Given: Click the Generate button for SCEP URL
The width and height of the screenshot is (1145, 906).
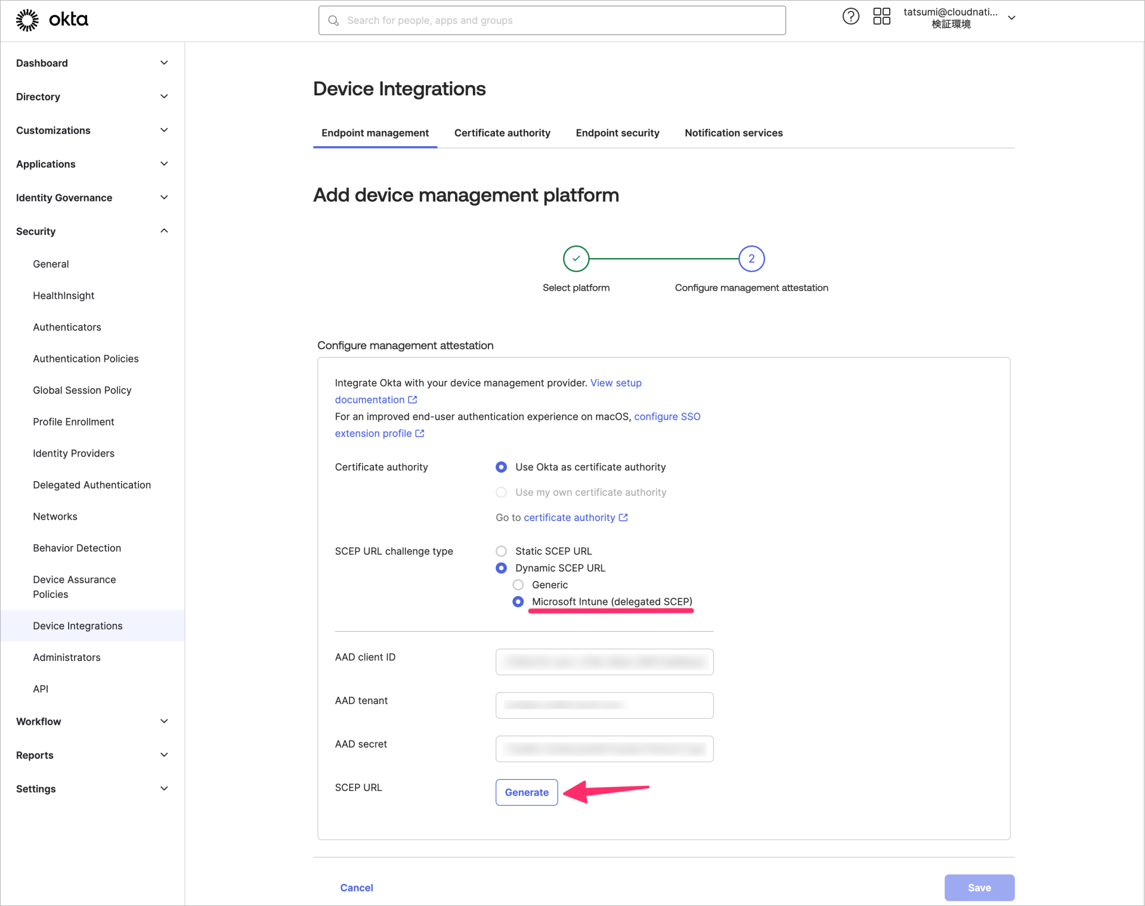Looking at the screenshot, I should pyautogui.click(x=526, y=792).
